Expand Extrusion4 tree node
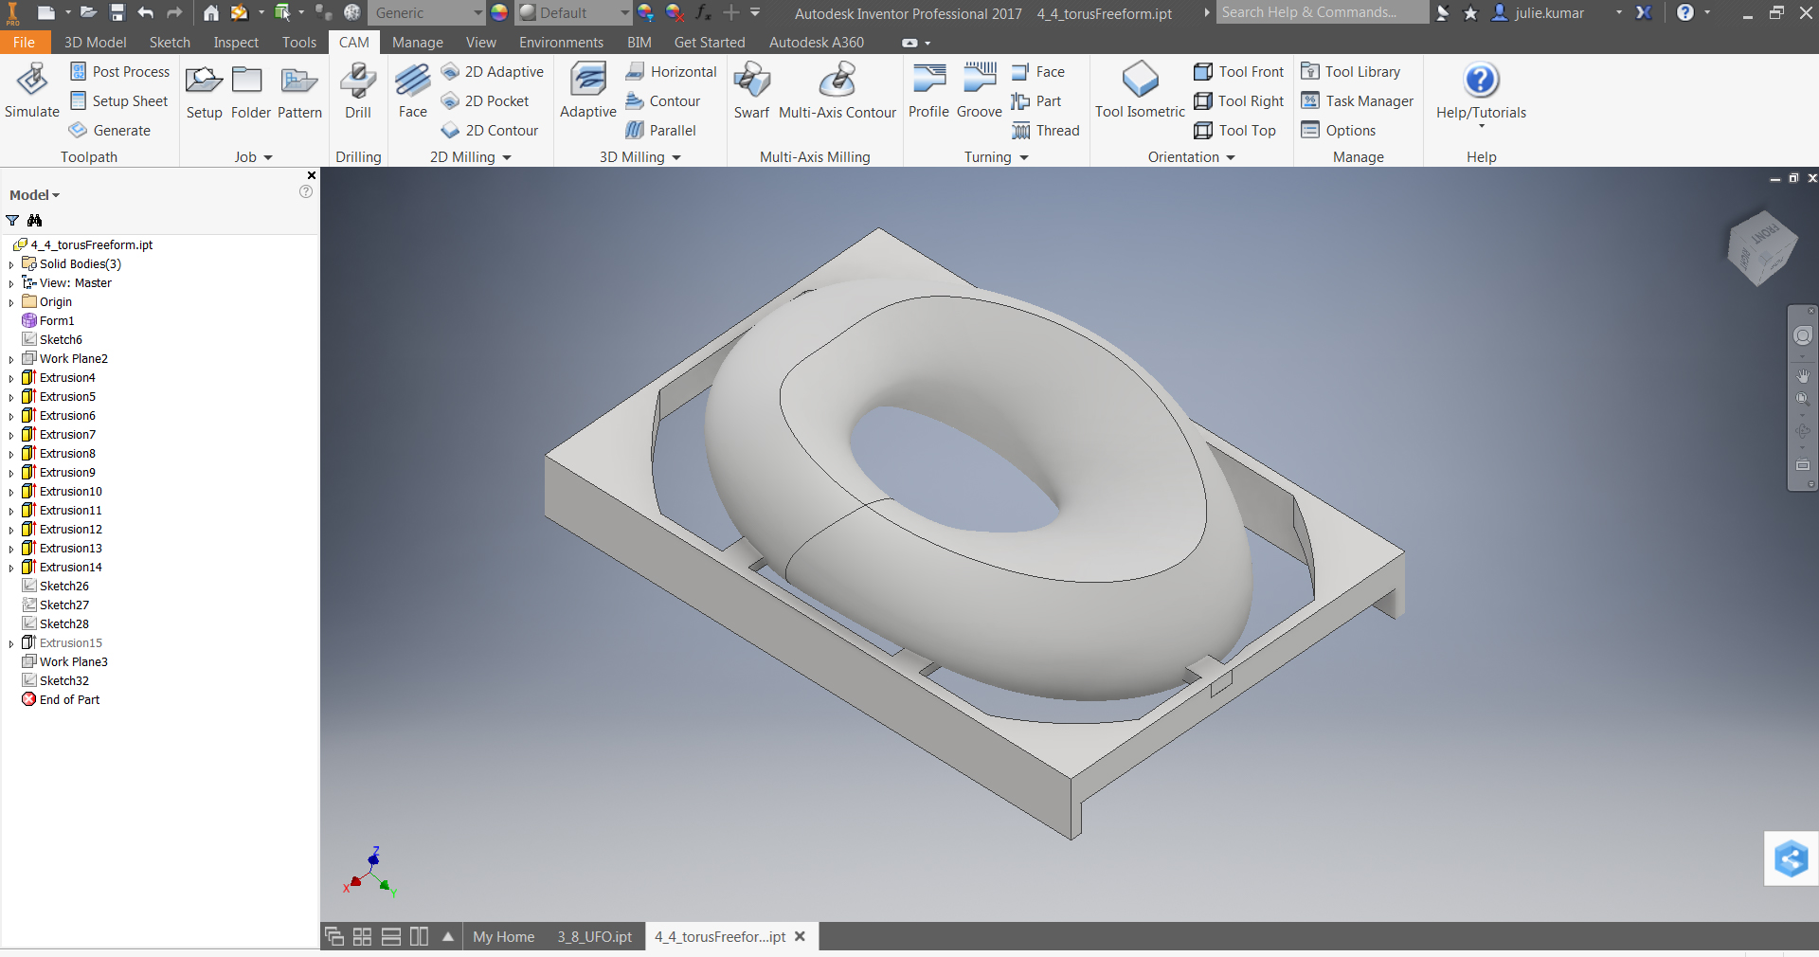Viewport: 1819px width, 957px height. (11, 378)
